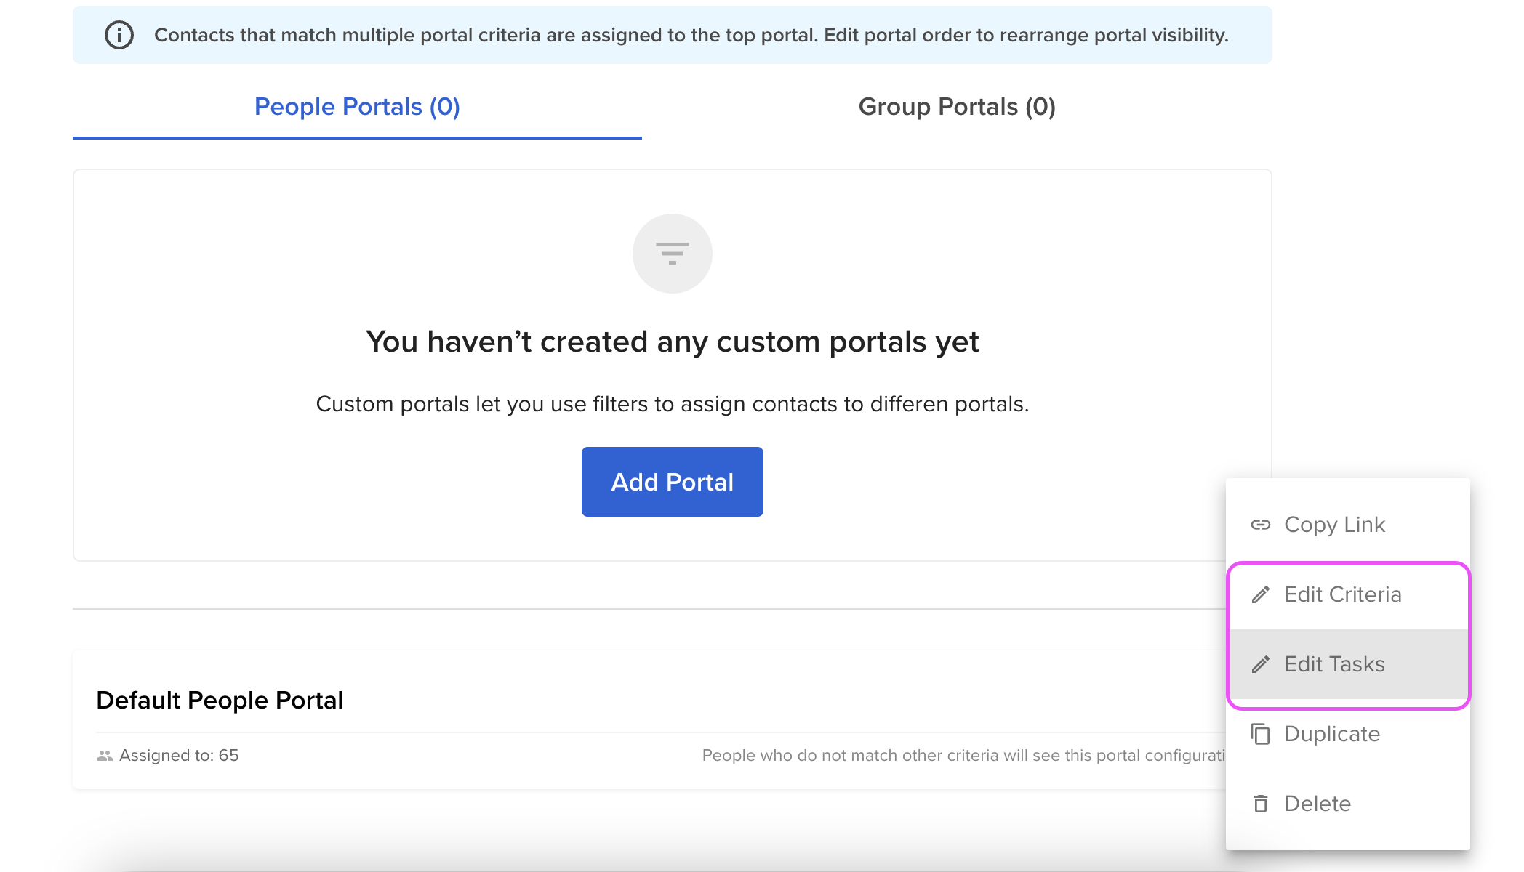Click the empty-state heading about custom portals

[x=673, y=342]
